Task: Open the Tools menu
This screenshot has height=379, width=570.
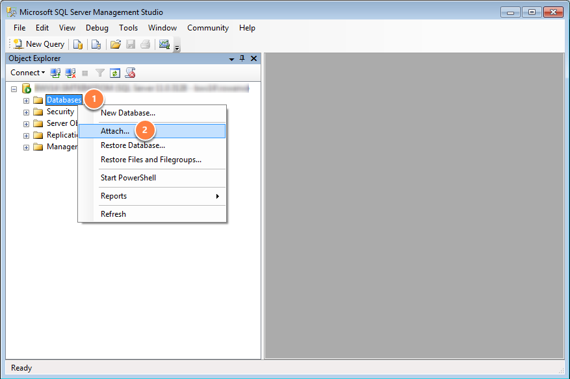Action: point(128,28)
